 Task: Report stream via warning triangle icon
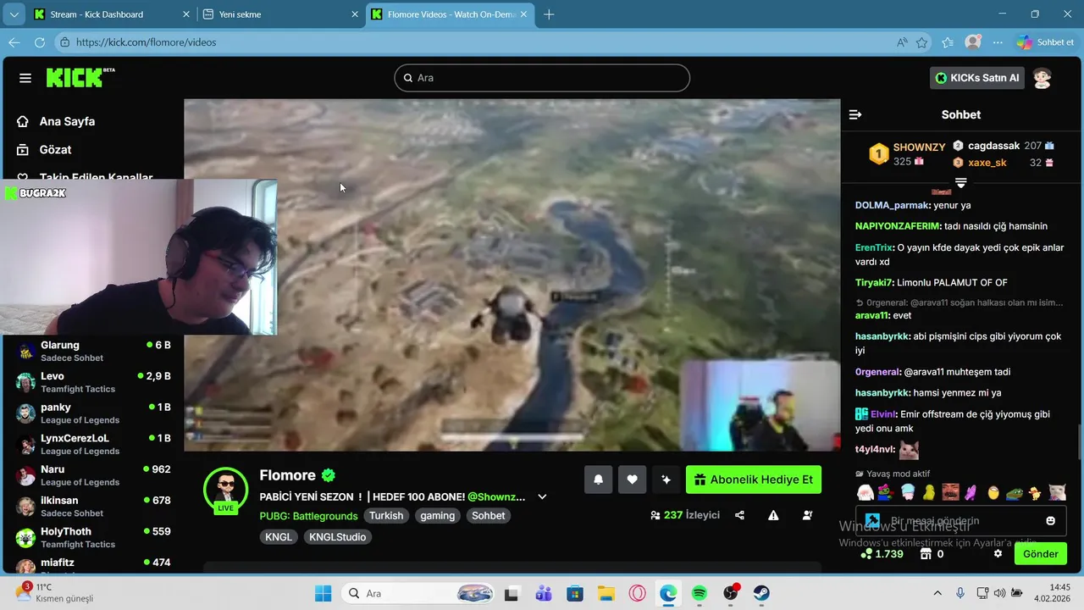click(773, 515)
